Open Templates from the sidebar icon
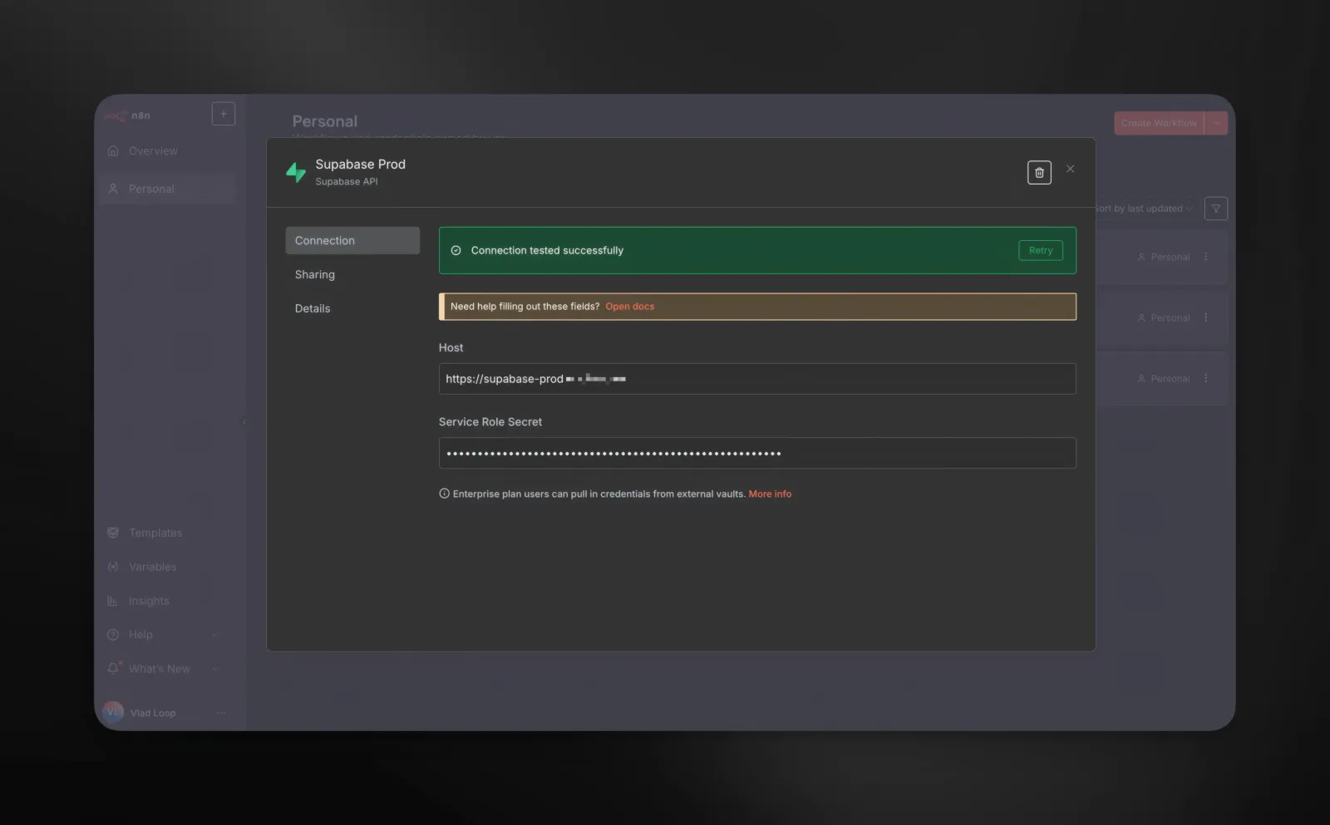Image resolution: width=1330 pixels, height=825 pixels. (113, 533)
